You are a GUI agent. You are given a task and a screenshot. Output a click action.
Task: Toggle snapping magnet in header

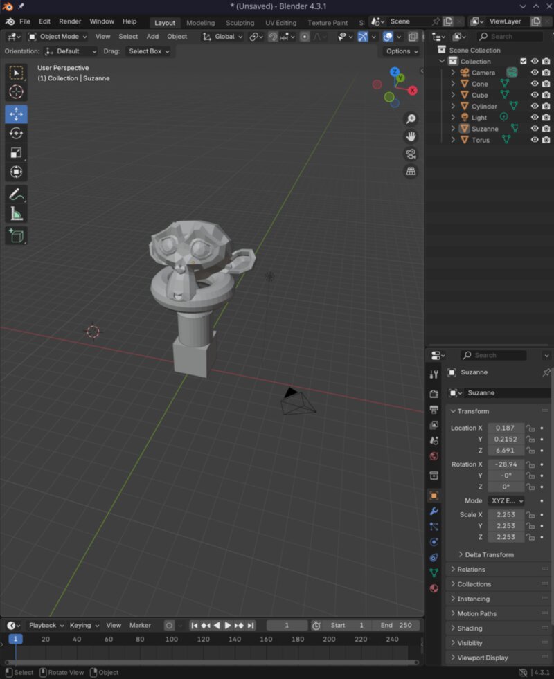[272, 37]
